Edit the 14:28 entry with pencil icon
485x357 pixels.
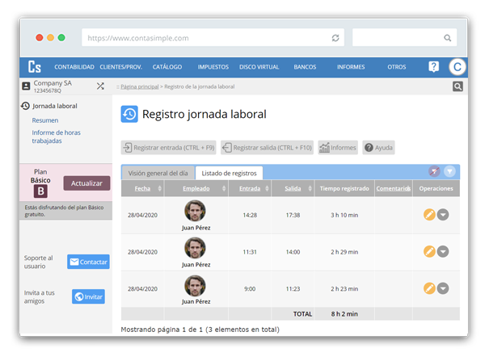pos(429,215)
